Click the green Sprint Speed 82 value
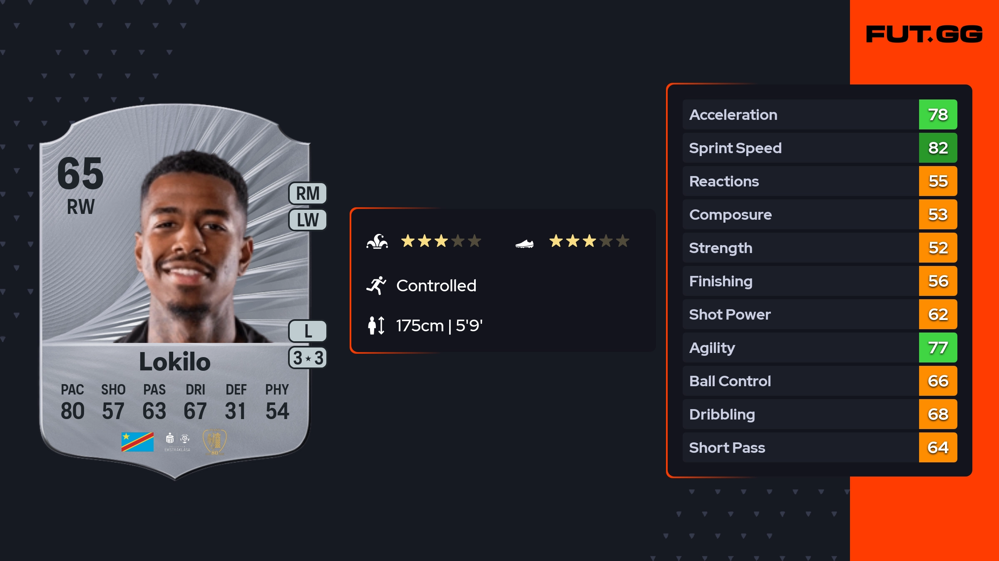The width and height of the screenshot is (999, 561). (938, 148)
